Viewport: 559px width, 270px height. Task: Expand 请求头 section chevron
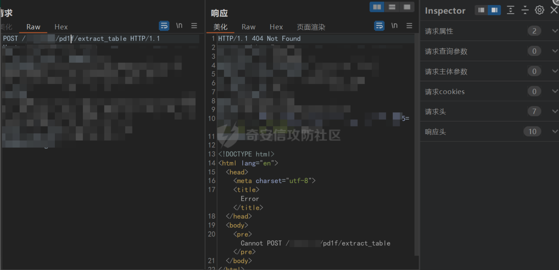pos(555,111)
